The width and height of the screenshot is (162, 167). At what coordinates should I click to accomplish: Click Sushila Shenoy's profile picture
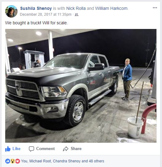point(11,11)
